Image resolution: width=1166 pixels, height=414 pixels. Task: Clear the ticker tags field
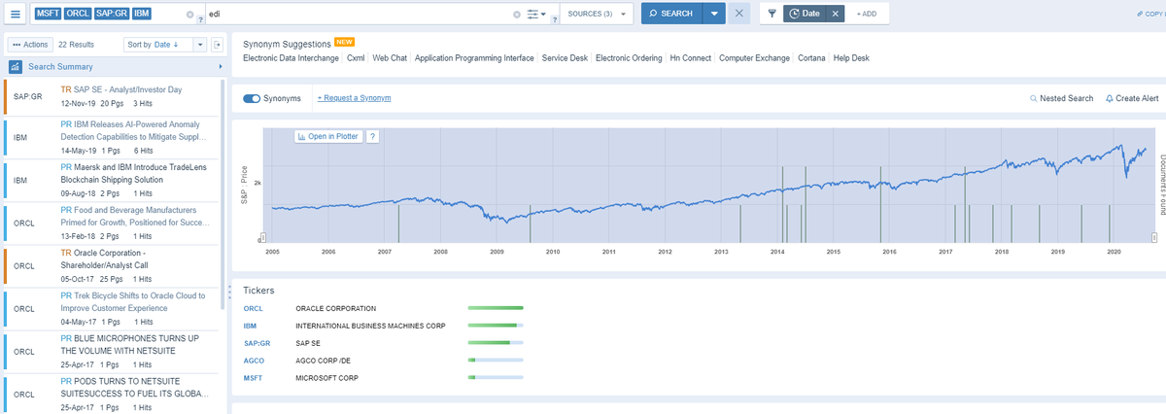tap(189, 14)
